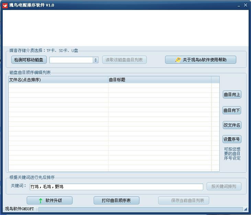Move the track down with 曲目向下
Screen dimensions: 251x215
click(x=232, y=110)
